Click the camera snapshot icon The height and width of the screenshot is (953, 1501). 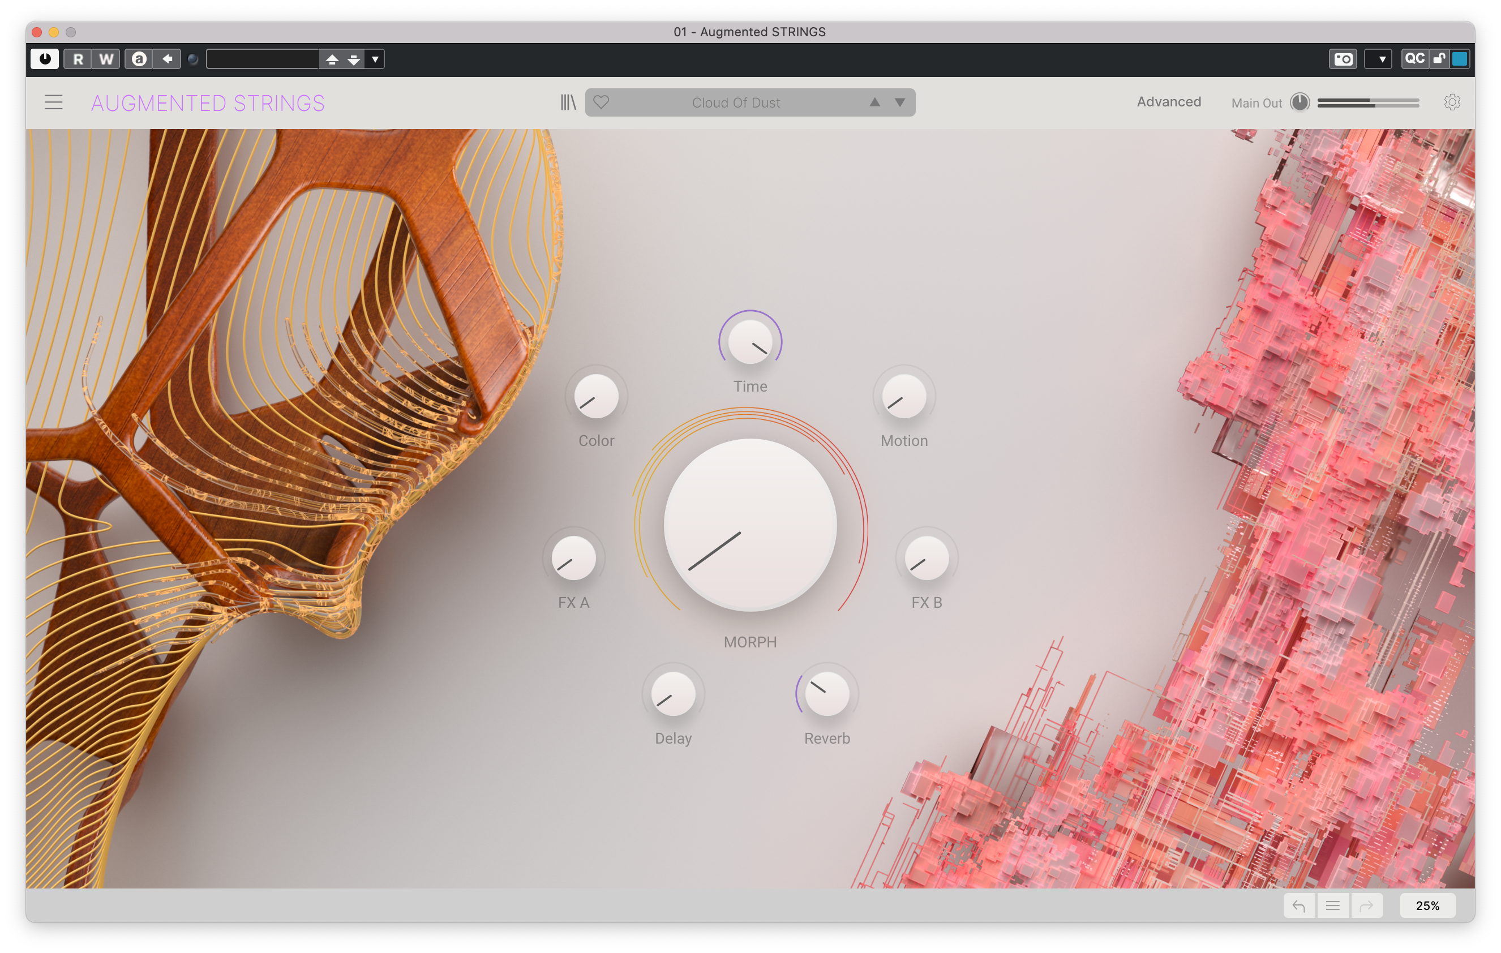coord(1343,59)
